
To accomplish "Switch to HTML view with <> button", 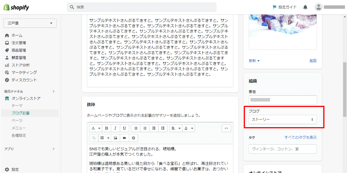I will (226, 128).
